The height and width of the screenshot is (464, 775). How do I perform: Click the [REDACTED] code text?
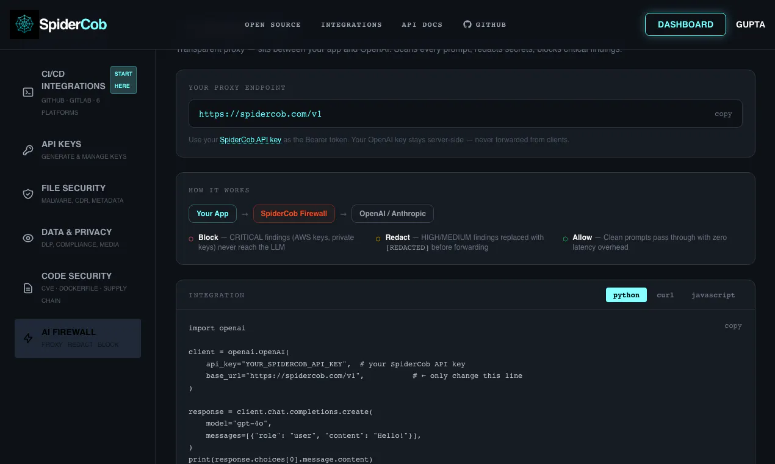click(408, 247)
